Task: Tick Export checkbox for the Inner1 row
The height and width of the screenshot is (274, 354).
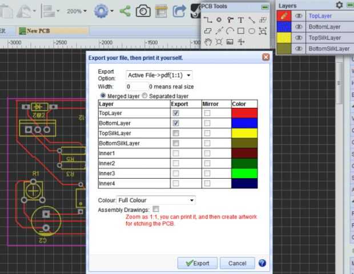Action: [176, 153]
